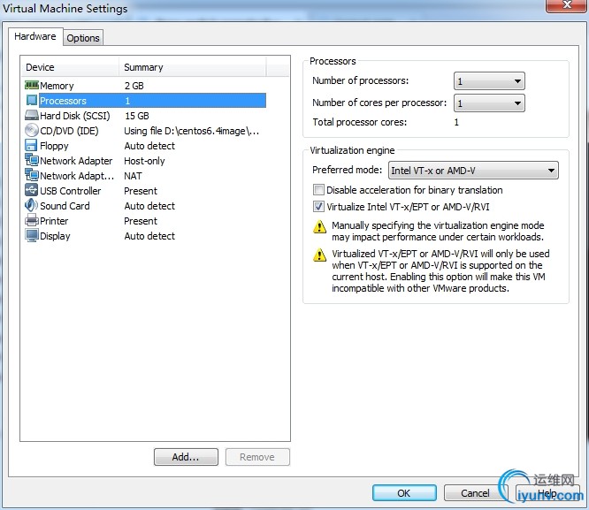Click the Floppy disk icon
Image resolution: width=589 pixels, height=510 pixels.
coord(31,145)
